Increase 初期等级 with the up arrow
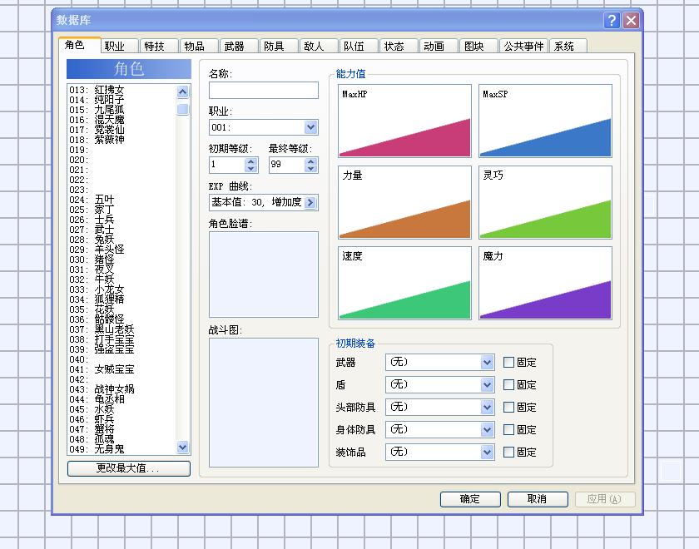Viewport: 699px width, 549px height. (251, 161)
